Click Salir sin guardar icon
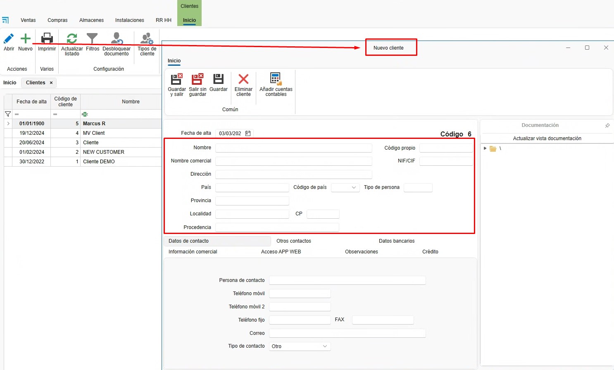The image size is (614, 370). click(x=198, y=79)
